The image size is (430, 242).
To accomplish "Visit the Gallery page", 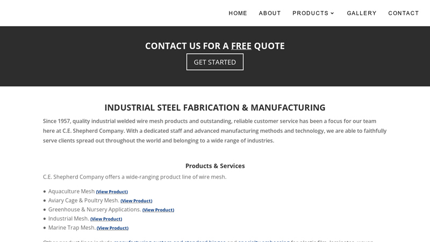I will pos(361,13).
